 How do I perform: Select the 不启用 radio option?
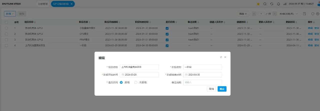coord(136,82)
